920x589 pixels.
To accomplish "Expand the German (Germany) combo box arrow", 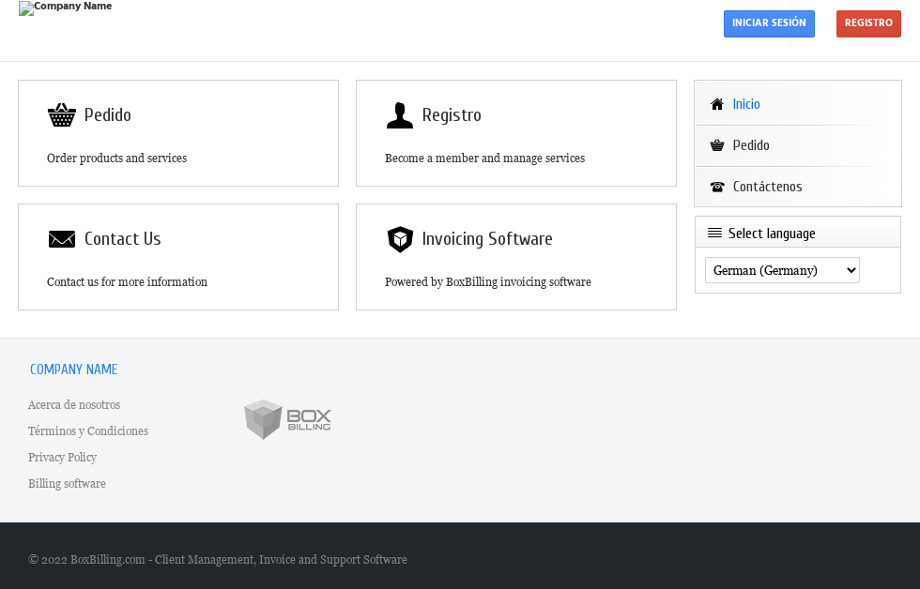I will click(850, 269).
